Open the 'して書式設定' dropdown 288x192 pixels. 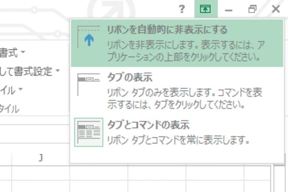[58, 71]
